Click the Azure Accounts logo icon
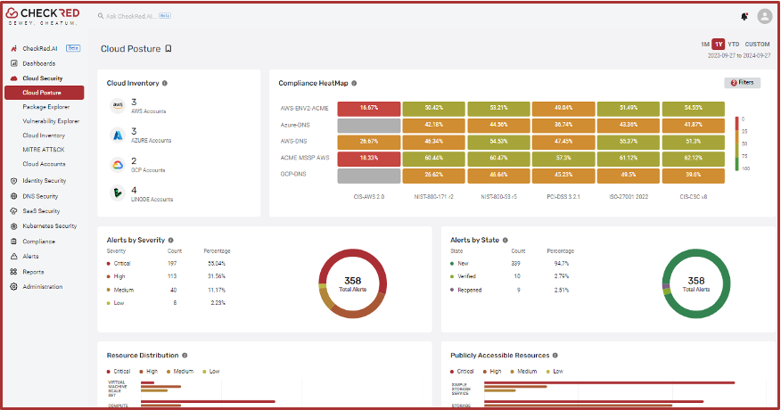781x410 pixels. [x=117, y=135]
